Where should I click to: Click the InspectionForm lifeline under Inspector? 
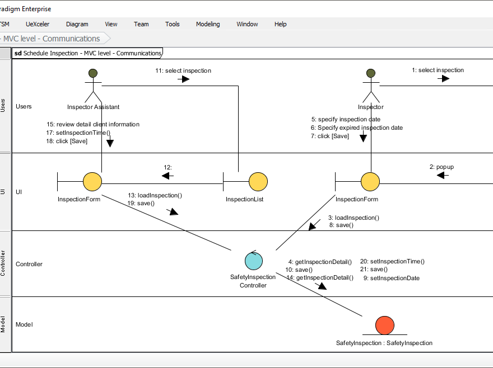pyautogui.click(x=370, y=181)
